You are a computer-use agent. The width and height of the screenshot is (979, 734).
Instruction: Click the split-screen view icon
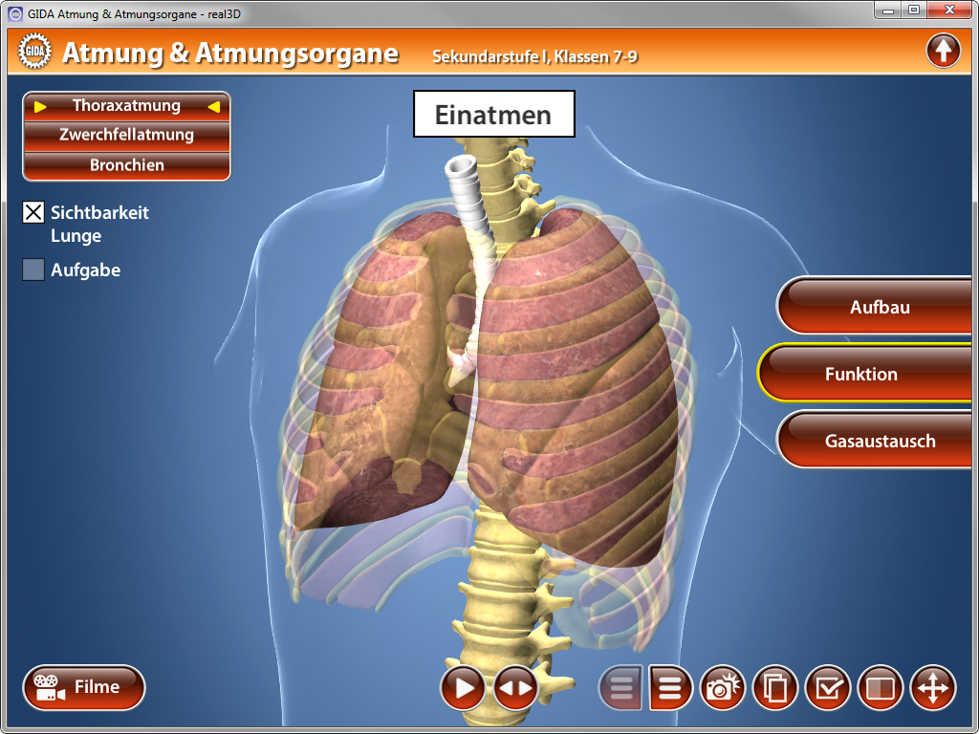881,688
